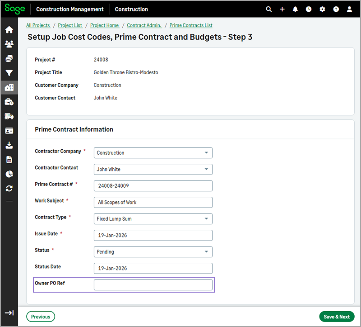Expand the sidebar with arrow icon
This screenshot has height=327, width=361.
coord(9,313)
